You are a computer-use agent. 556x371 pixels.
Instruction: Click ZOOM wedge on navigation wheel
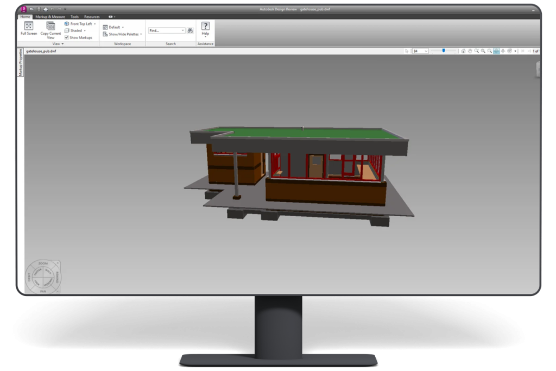click(43, 263)
